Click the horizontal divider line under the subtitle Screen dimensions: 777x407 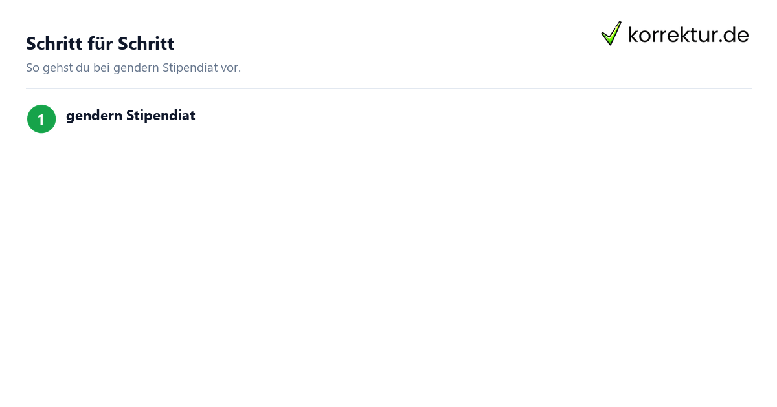click(388, 88)
